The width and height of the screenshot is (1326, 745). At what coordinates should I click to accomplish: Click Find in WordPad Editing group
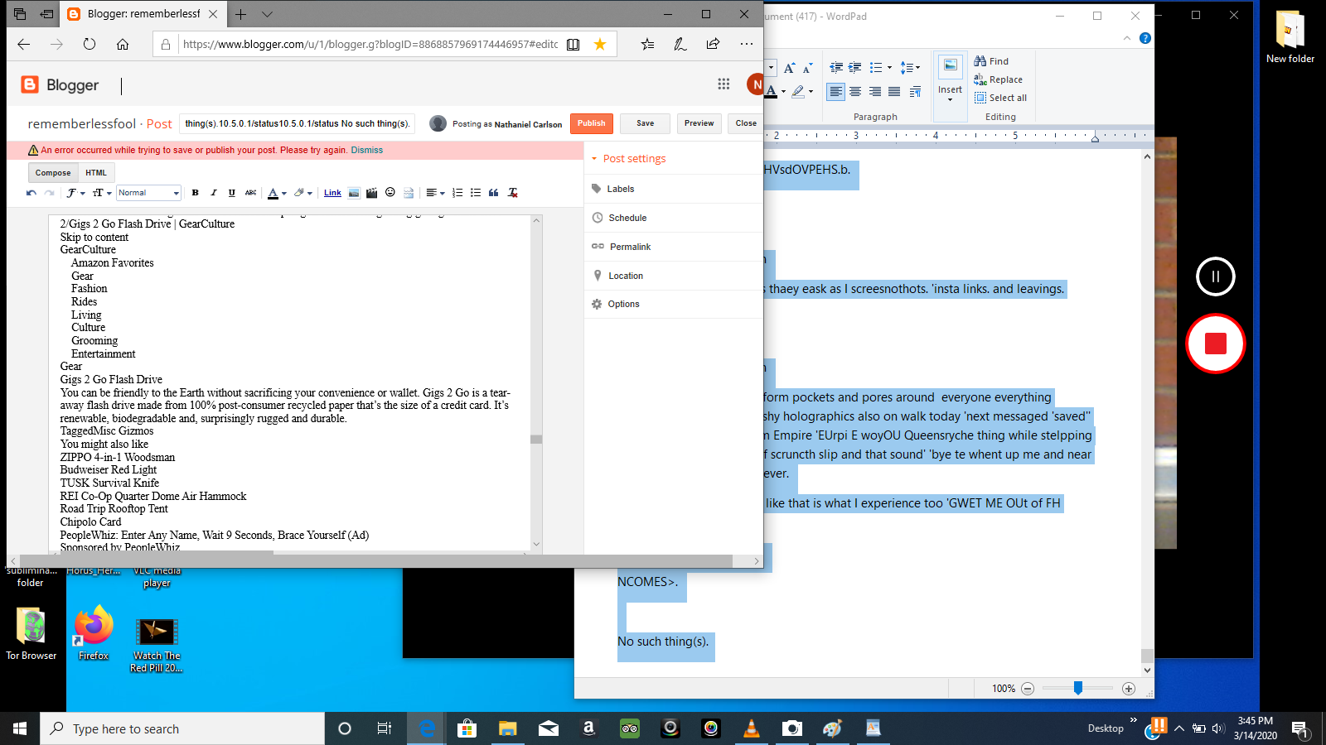(991, 61)
